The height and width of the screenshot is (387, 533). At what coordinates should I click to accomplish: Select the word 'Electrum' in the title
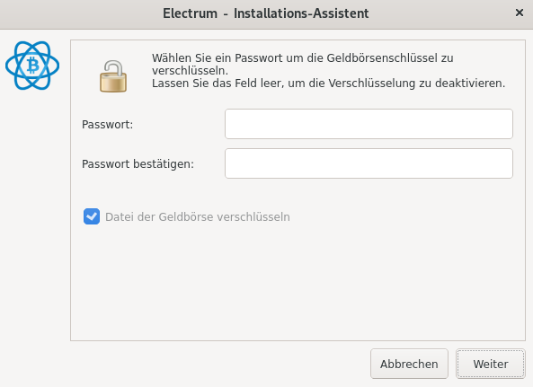point(190,13)
